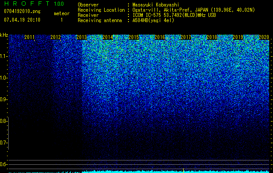Screen dimensions: 273x173
Task: Click the 2016 time marker
Action: pyautogui.click(x=160, y=37)
